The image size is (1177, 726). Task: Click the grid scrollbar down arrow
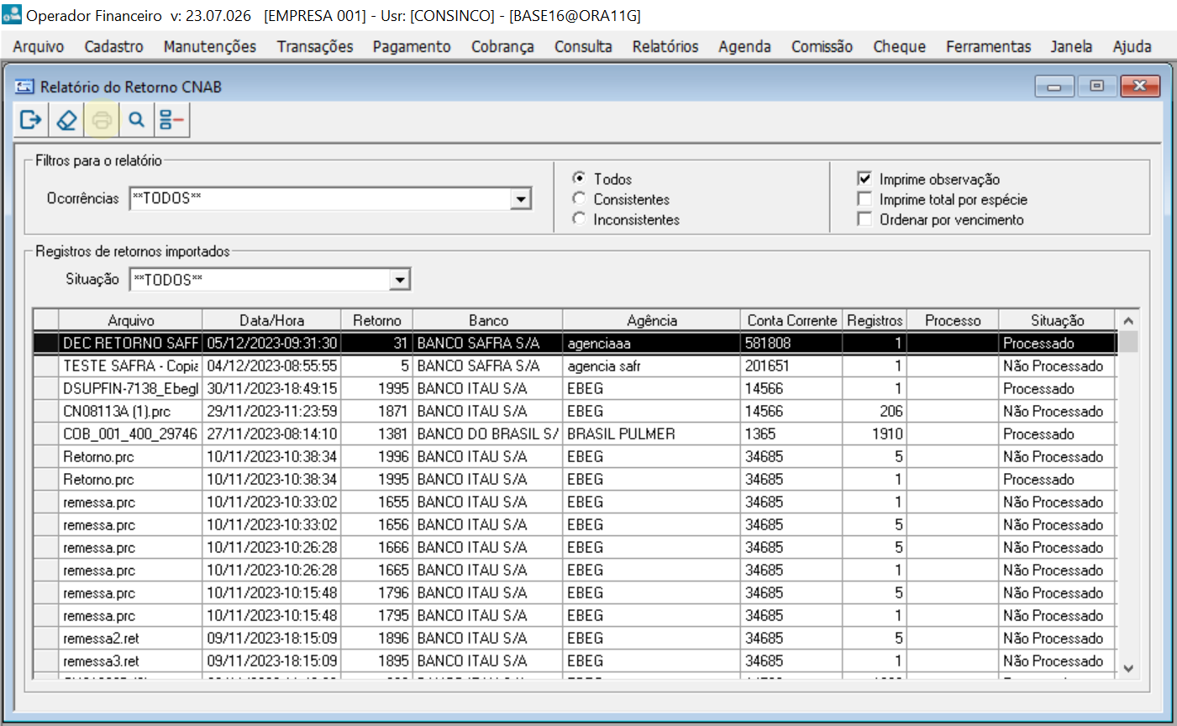(x=1128, y=669)
